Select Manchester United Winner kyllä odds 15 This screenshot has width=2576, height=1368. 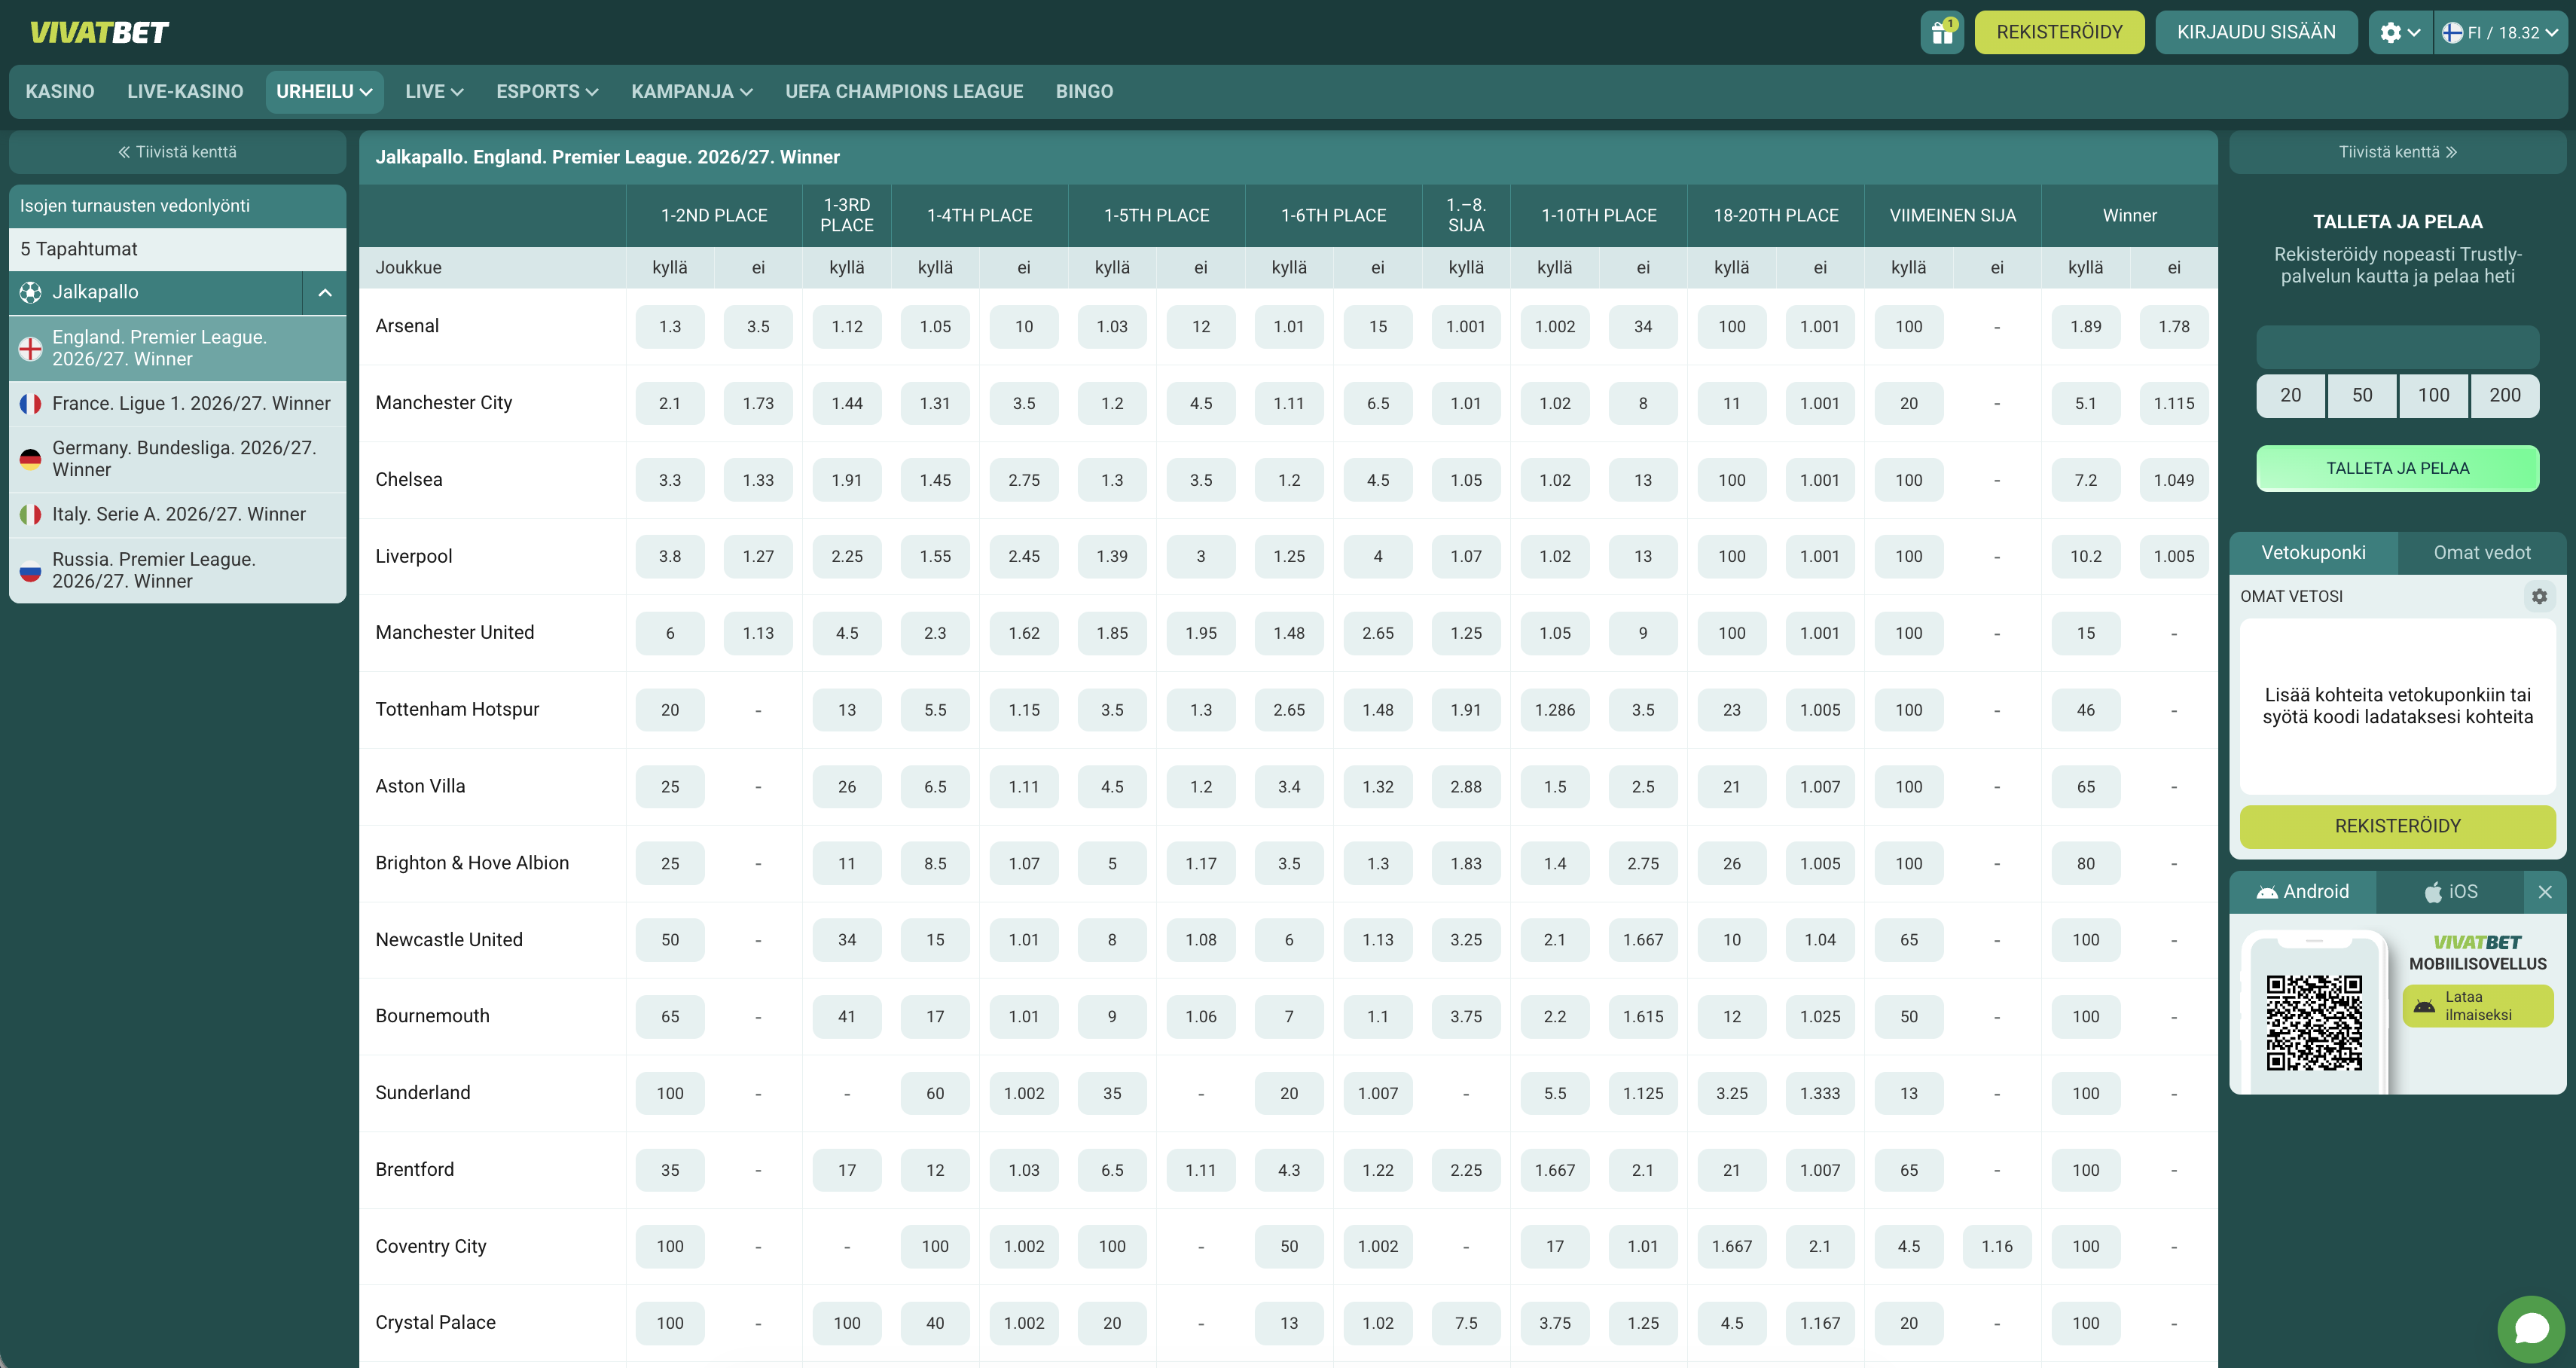[x=2085, y=633]
